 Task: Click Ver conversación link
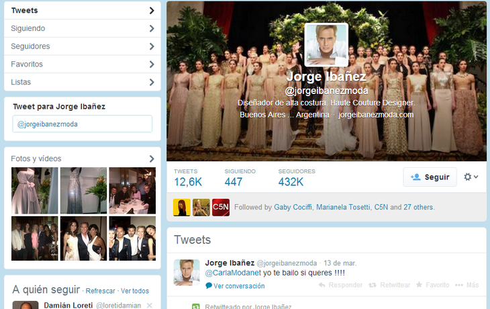(x=236, y=286)
